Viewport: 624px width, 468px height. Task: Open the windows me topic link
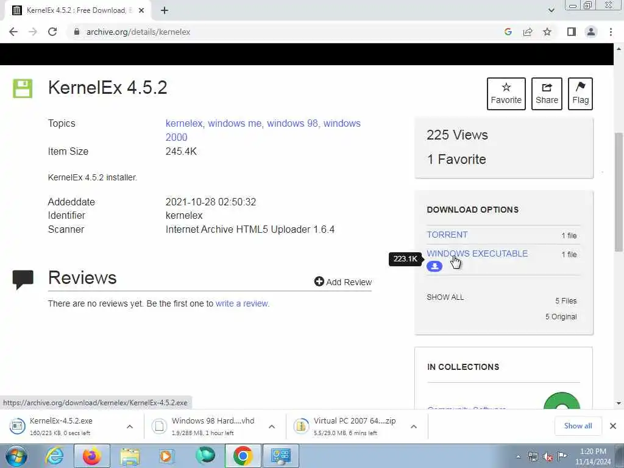click(235, 123)
